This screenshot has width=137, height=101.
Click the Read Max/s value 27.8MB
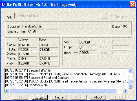(x=48, y=59)
